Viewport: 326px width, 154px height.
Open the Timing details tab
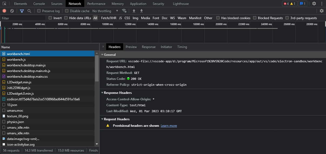(182, 47)
